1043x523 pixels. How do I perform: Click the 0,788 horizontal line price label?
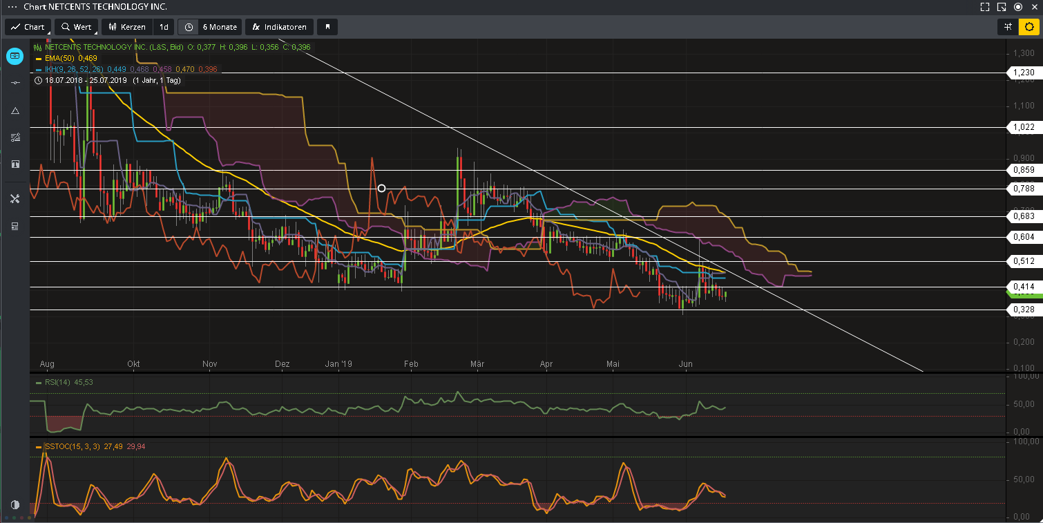(1023, 188)
